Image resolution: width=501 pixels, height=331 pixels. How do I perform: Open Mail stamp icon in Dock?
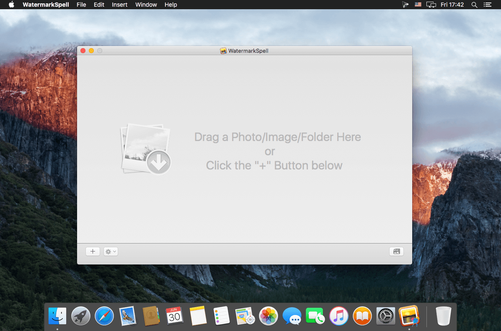pos(127,316)
